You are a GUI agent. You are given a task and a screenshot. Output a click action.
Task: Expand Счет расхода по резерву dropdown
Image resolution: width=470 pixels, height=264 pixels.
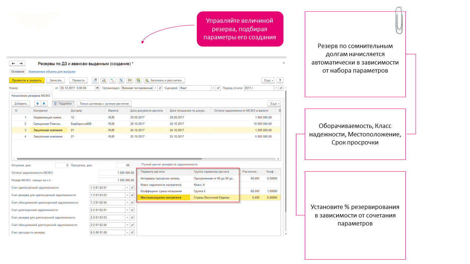128,232
